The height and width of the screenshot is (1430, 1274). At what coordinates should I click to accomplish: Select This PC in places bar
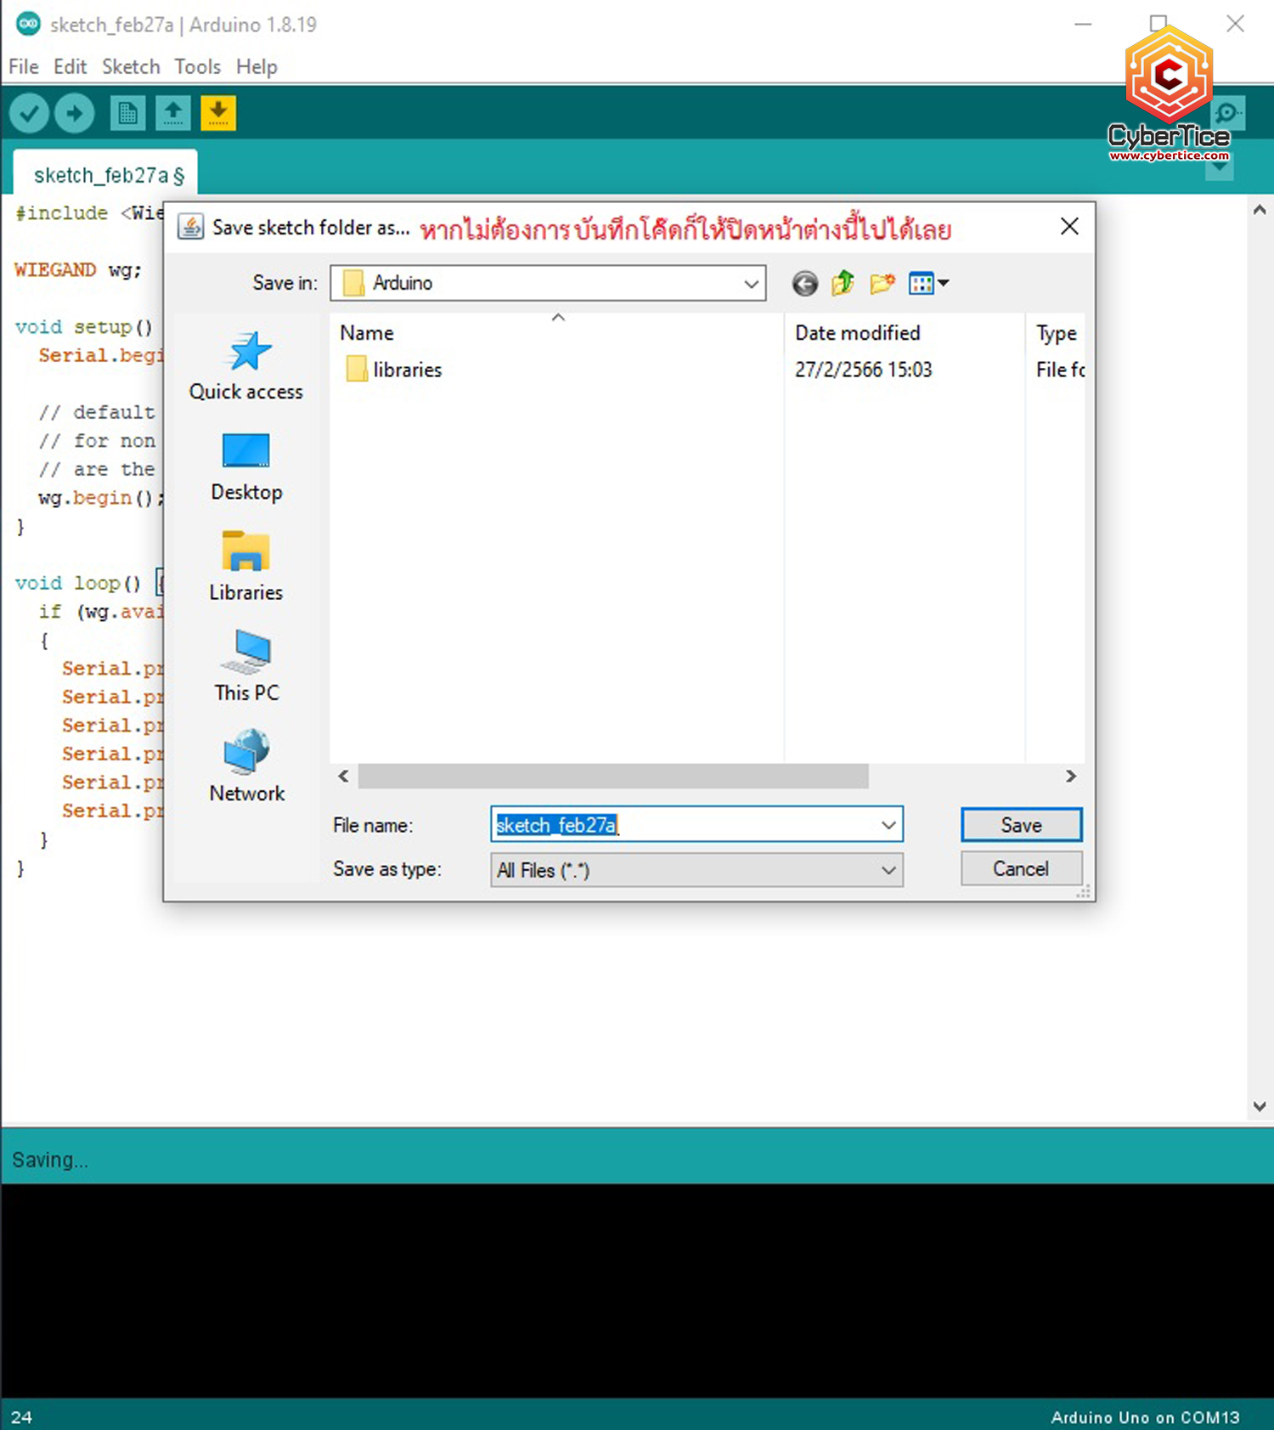[x=246, y=667]
